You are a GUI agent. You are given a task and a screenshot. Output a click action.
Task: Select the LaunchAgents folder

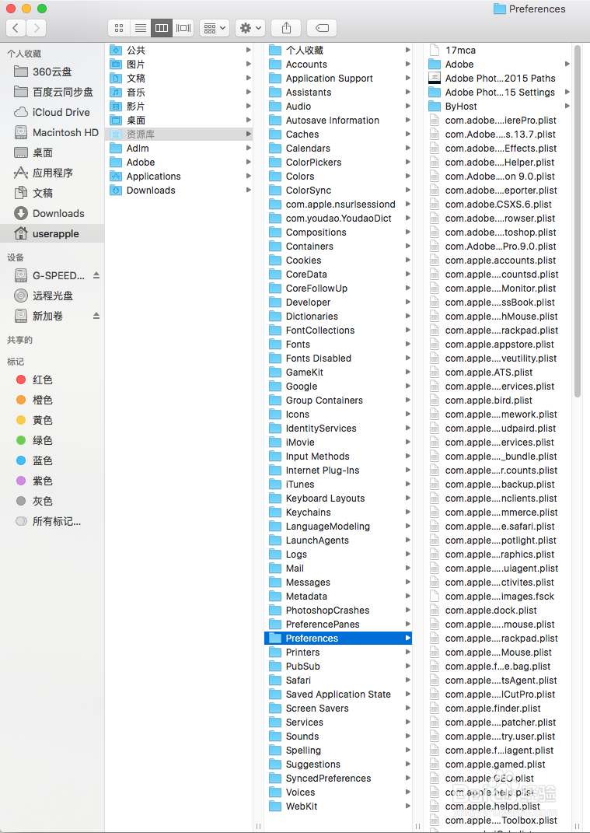338,541
